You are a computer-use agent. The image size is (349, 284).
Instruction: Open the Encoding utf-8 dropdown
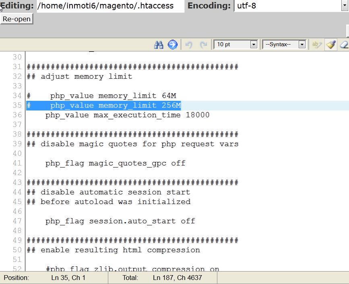point(291,6)
